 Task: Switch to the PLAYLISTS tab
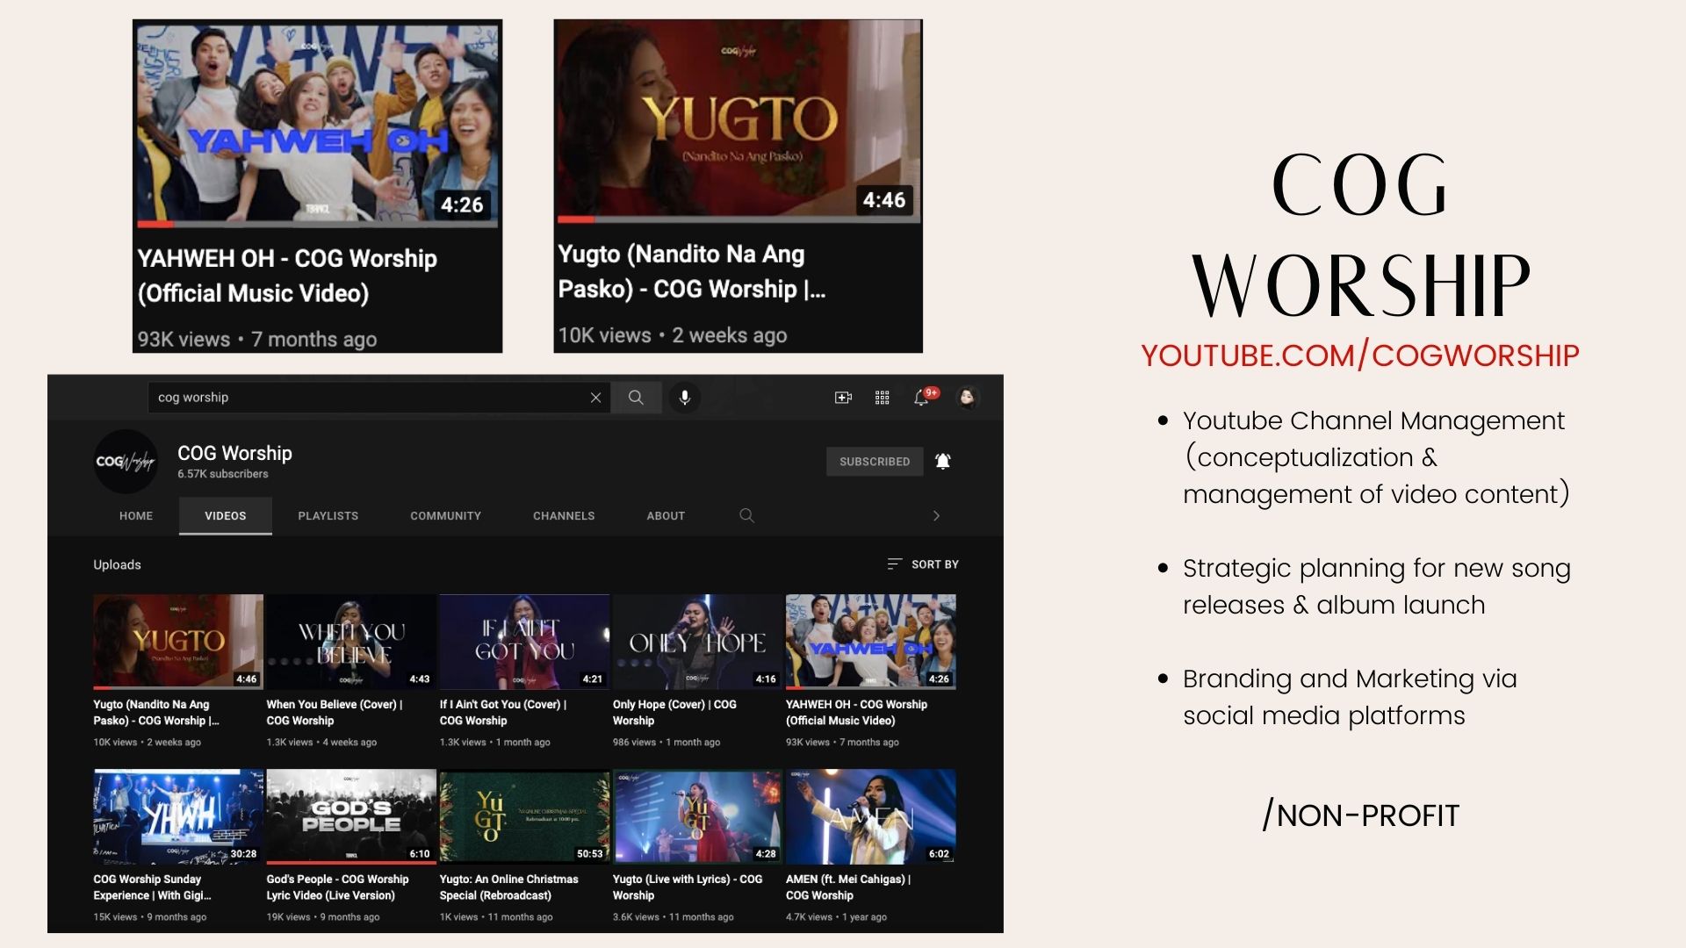pyautogui.click(x=328, y=516)
